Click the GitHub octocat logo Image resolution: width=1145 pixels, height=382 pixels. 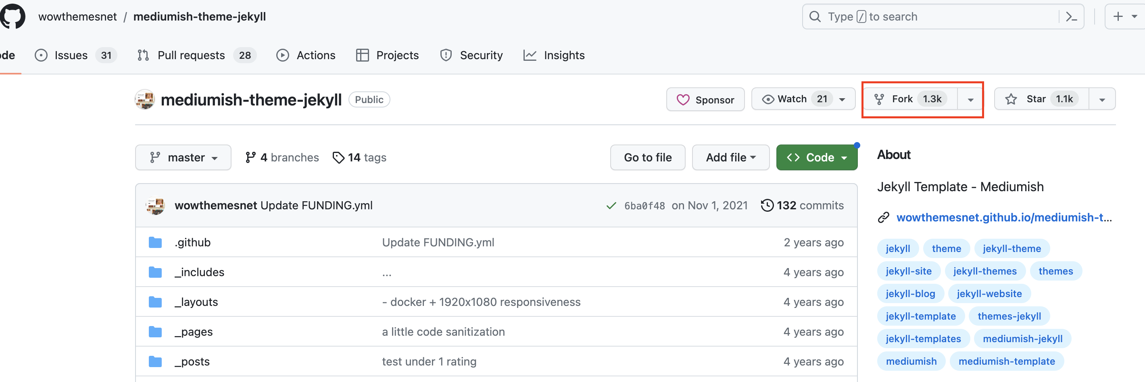pos(13,17)
